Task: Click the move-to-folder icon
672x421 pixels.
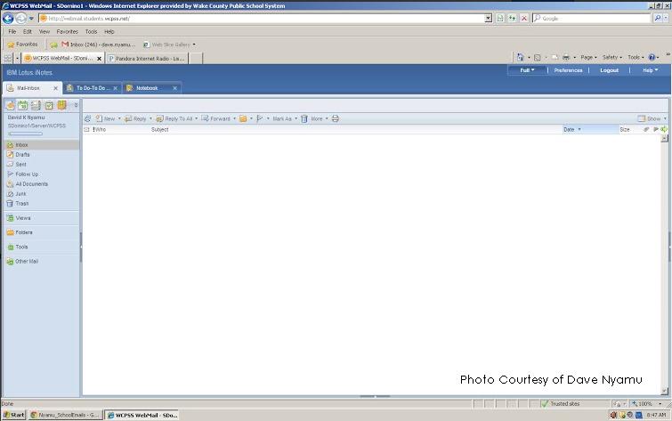Action: click(243, 118)
